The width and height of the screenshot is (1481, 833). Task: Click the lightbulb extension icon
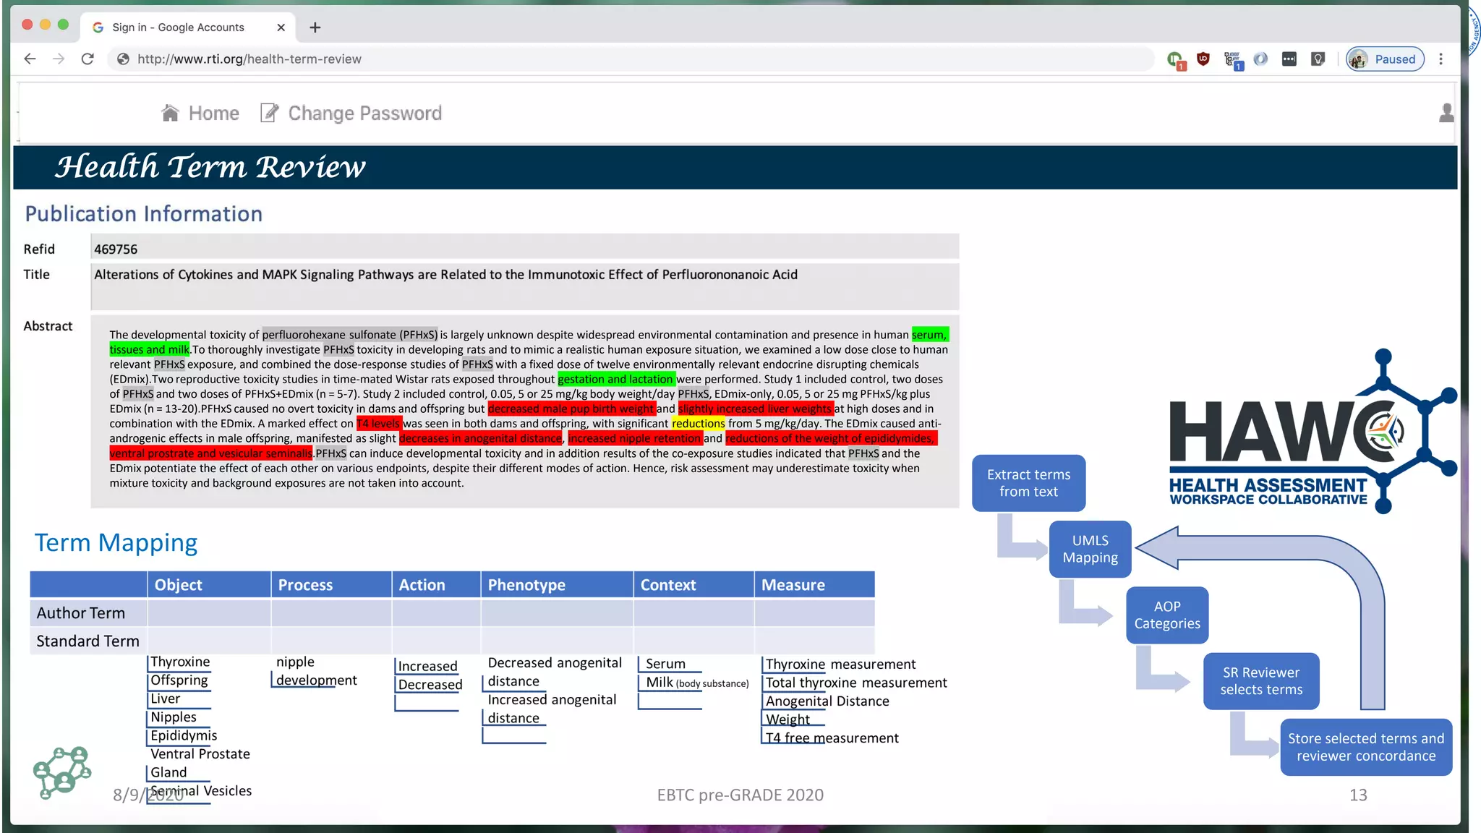[x=1318, y=59]
